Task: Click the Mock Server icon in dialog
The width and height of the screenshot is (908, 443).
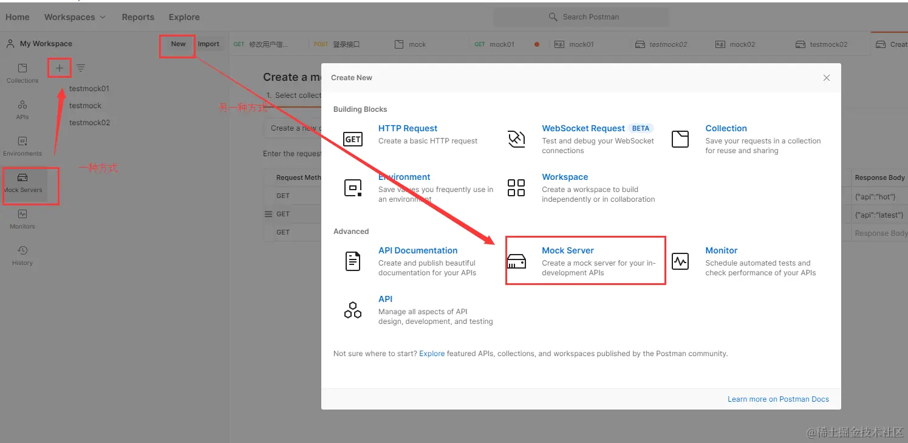Action: tap(516, 261)
